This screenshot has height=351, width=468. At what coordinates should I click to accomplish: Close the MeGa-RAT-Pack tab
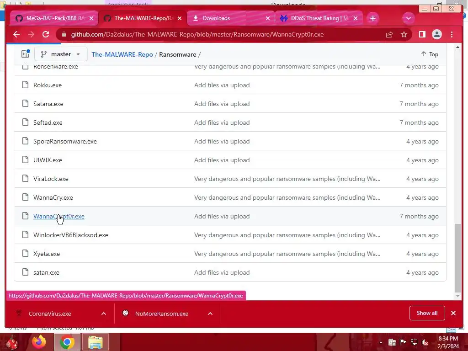[x=91, y=18]
